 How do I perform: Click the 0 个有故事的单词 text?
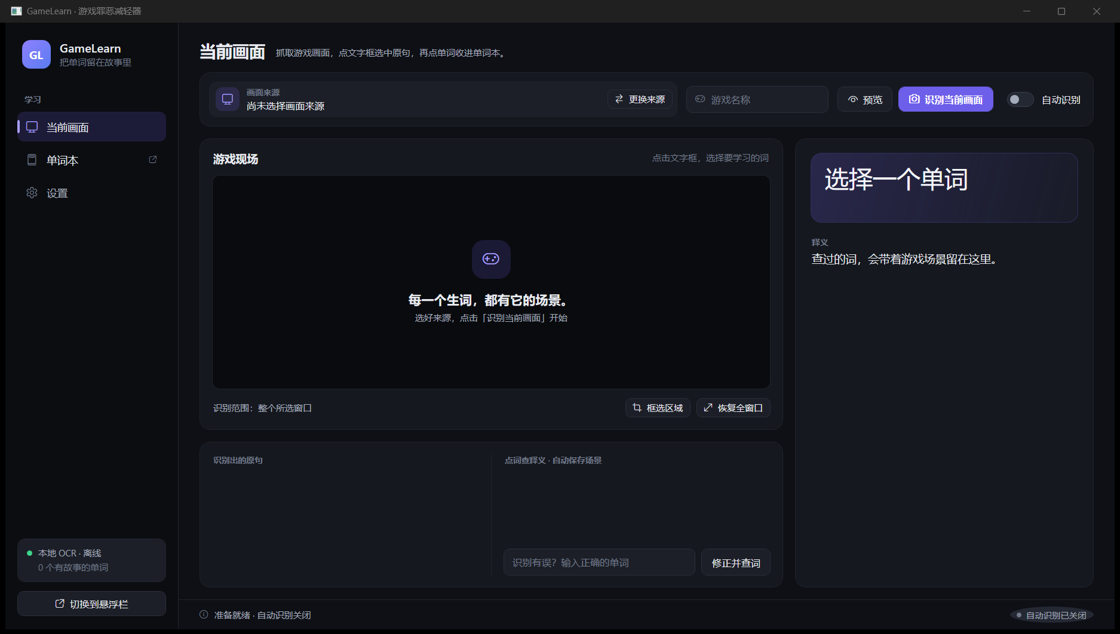pyautogui.click(x=73, y=567)
